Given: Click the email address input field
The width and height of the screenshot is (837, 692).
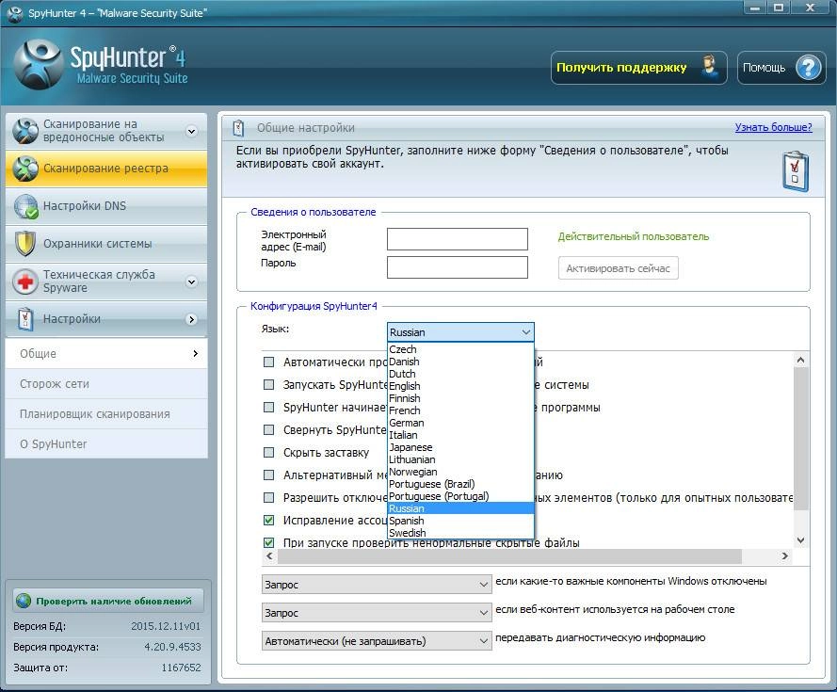Looking at the screenshot, I should [x=458, y=239].
